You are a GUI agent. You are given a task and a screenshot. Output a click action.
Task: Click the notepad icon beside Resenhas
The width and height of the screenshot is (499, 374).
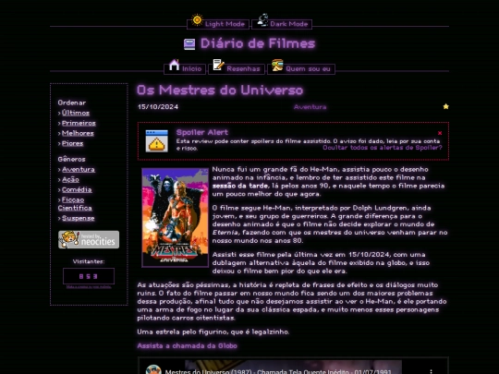point(218,65)
